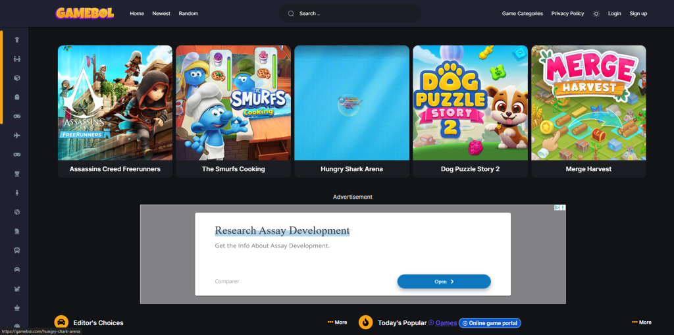Image resolution: width=674 pixels, height=335 pixels.
Task: Click the Merge Harvest title text
Action: coord(588,169)
